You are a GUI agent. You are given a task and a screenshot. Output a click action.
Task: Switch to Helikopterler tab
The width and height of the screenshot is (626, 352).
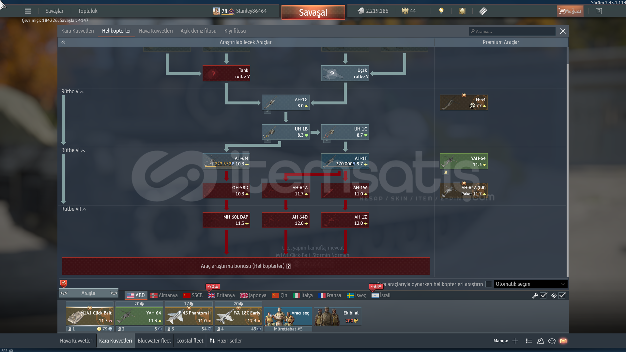pyautogui.click(x=116, y=31)
